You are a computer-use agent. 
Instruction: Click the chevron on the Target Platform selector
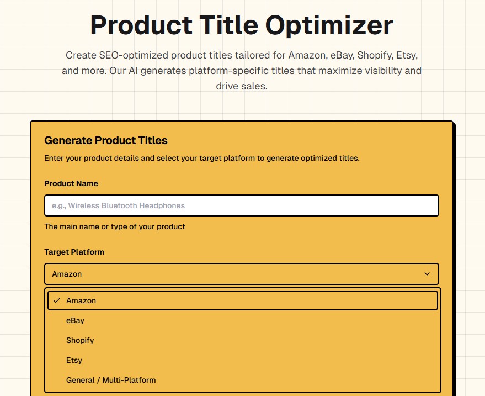(x=426, y=273)
